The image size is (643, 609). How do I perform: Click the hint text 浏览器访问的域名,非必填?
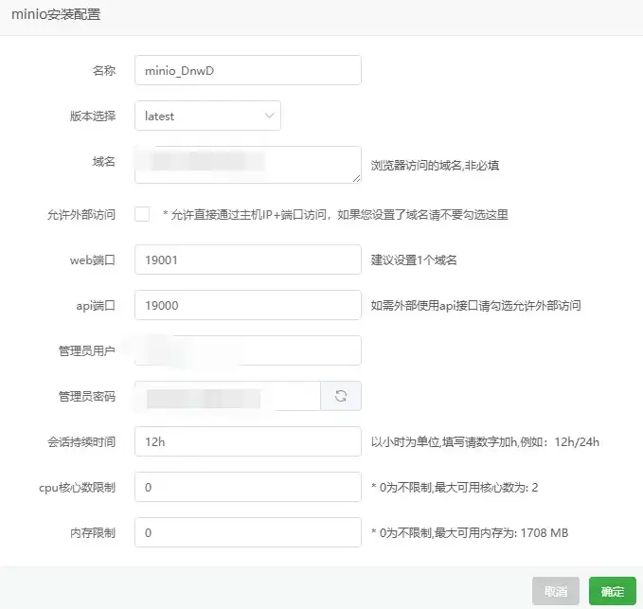pyautogui.click(x=435, y=165)
